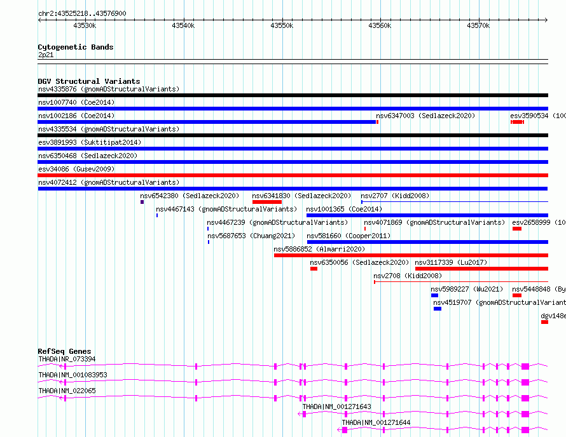This screenshot has width=566, height=437.
Task: Click the nsv4071869 gnomAD variant label
Action: 434,222
